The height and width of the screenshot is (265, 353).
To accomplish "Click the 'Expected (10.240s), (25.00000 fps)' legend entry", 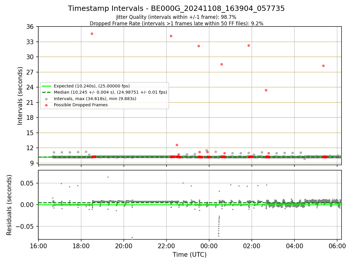I will coord(92,86).
